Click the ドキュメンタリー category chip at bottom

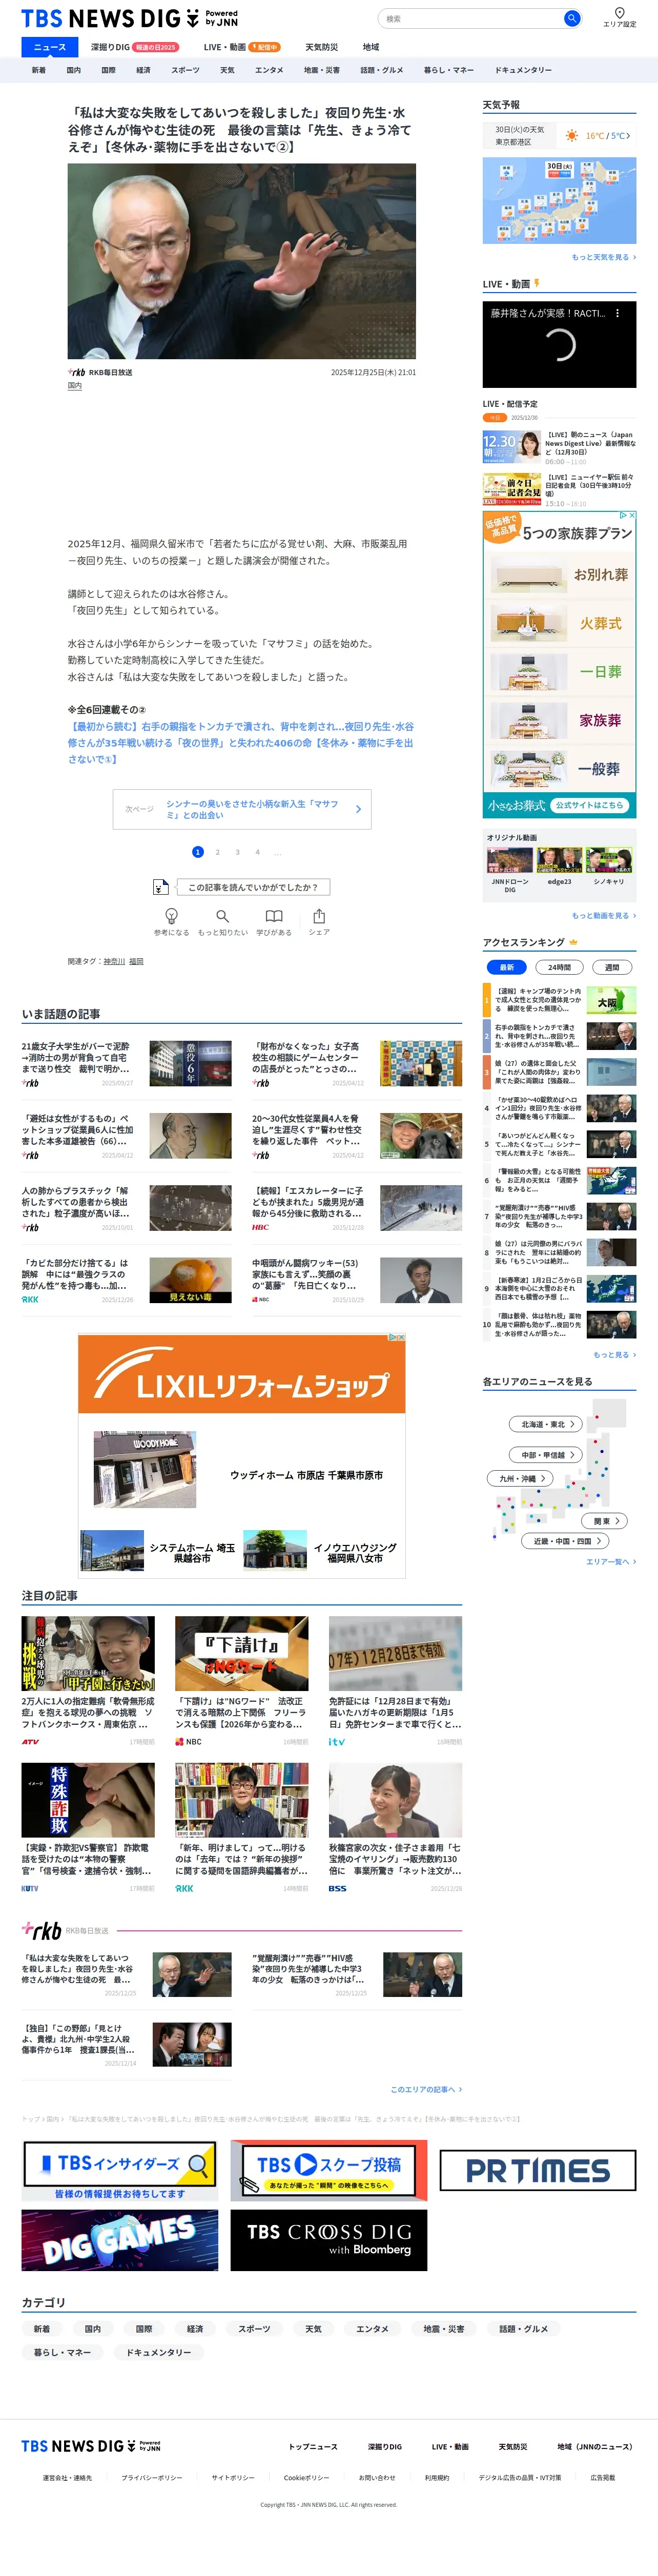coord(158,2352)
